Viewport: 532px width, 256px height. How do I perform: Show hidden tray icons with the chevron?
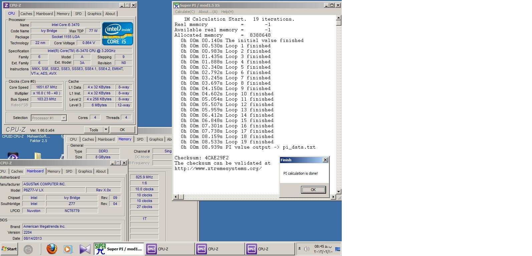(299, 249)
